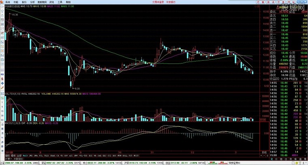
Task: Click the line chart icon in left sidebar
Action: point(2,29)
